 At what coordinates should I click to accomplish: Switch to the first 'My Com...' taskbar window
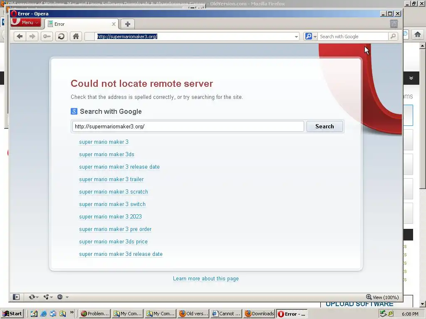coord(128,314)
